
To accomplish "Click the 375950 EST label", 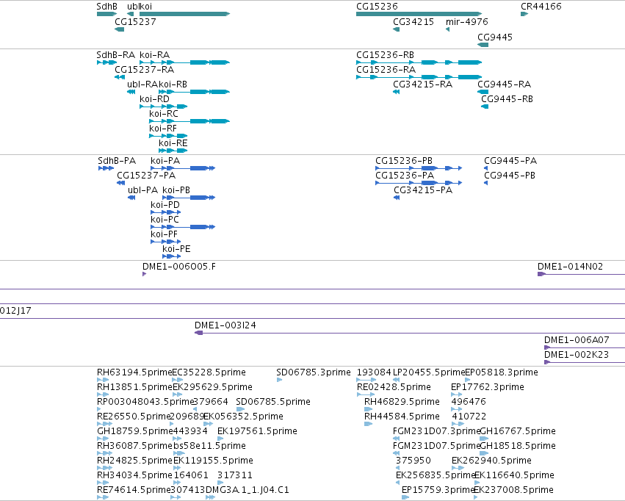I will point(413,461).
